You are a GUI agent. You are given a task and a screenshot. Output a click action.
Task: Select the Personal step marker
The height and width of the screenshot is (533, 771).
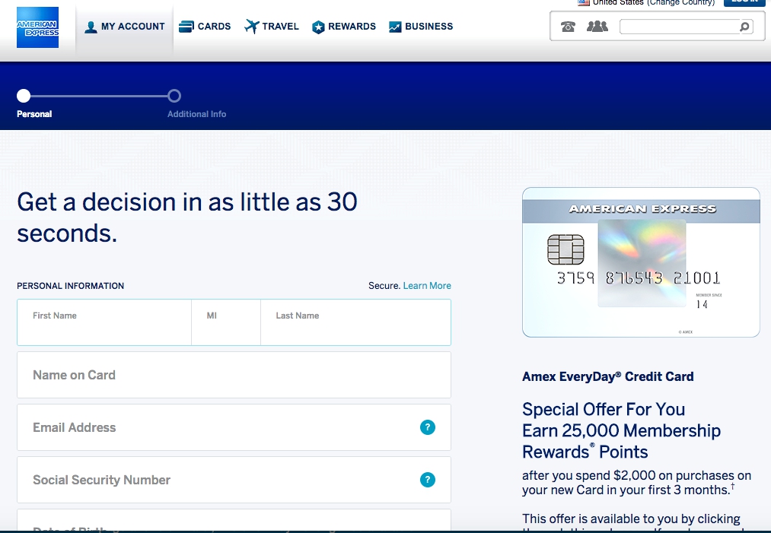pyautogui.click(x=24, y=96)
